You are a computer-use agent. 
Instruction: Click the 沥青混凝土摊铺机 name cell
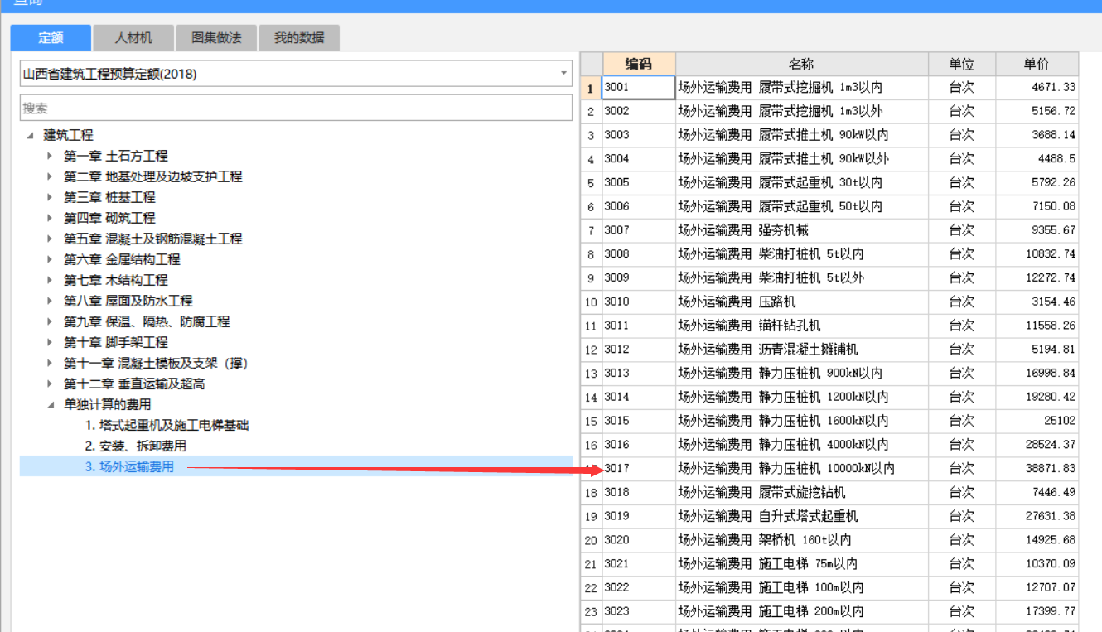(x=801, y=350)
